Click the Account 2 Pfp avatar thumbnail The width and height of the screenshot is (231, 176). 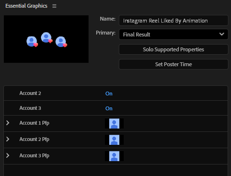(x=114, y=140)
